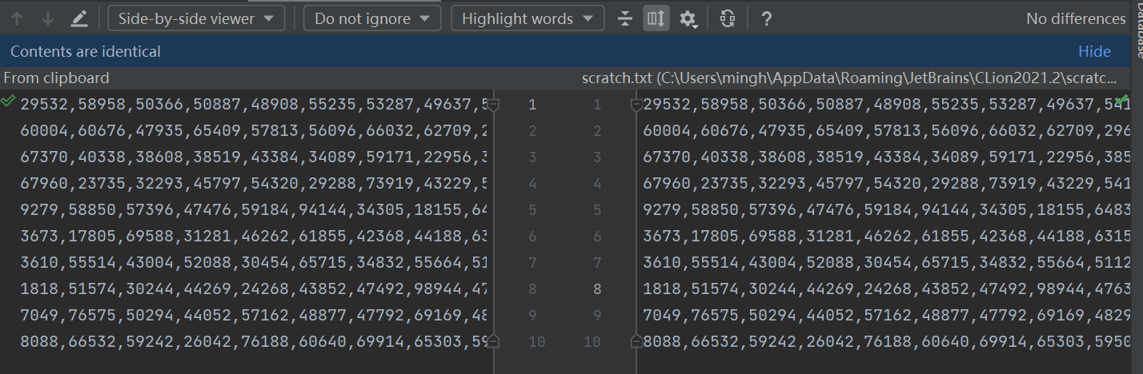Click right fold marker at line 10
Image resolution: width=1143 pixels, height=374 pixels.
636,341
